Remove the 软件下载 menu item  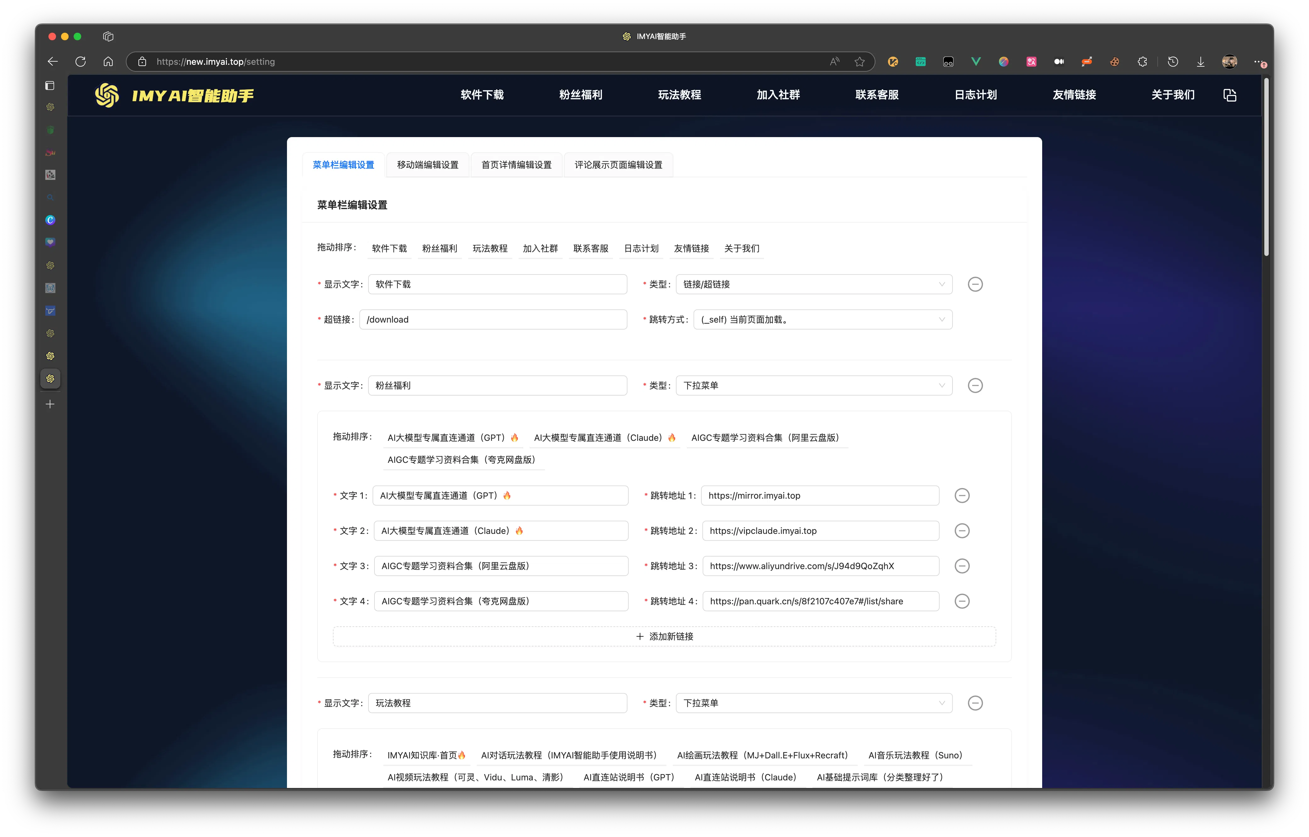[975, 284]
